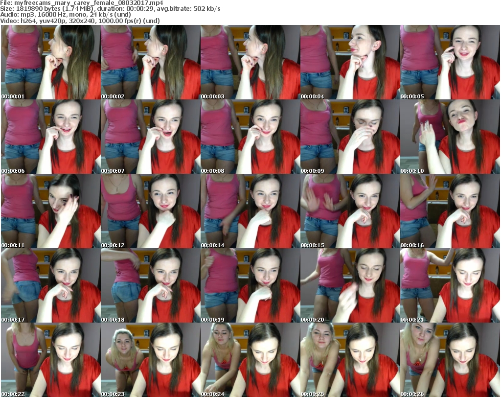Click the frame marked 00:00:14

click(x=250, y=211)
